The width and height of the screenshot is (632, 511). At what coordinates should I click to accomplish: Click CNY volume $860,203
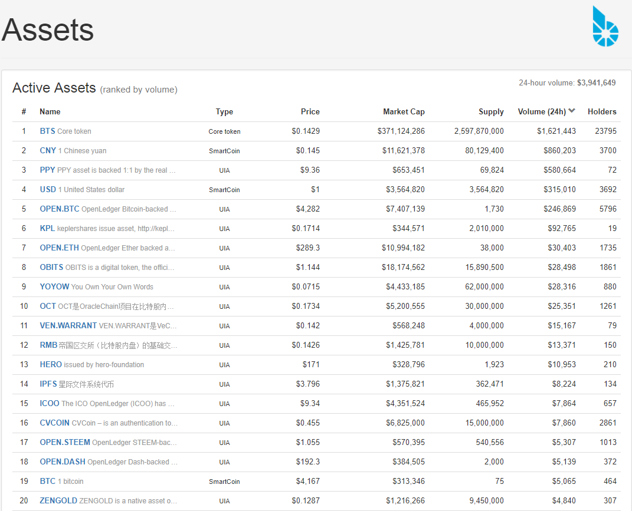[x=559, y=150]
